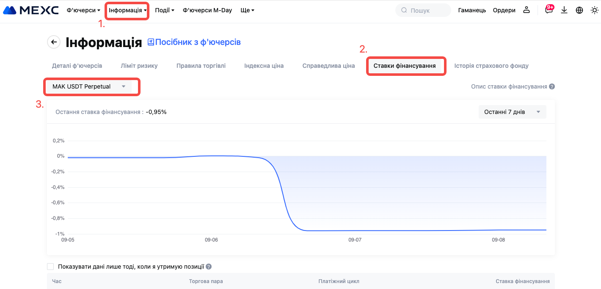
Task: Click the MEXC logo
Action: (31, 10)
